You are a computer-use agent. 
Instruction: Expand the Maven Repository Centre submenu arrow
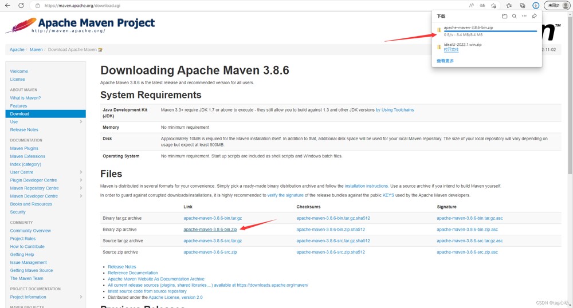pyautogui.click(x=81, y=188)
